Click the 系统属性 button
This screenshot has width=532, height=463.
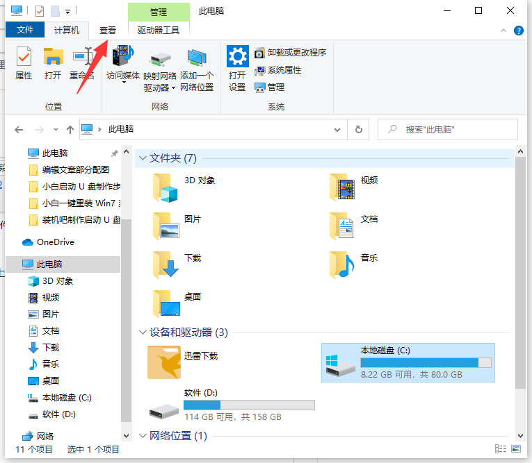(x=278, y=70)
